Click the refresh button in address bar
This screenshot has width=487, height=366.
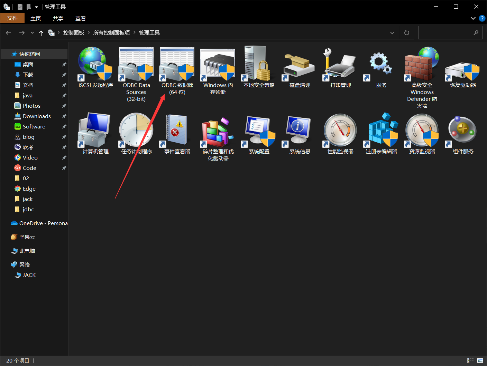(x=407, y=33)
